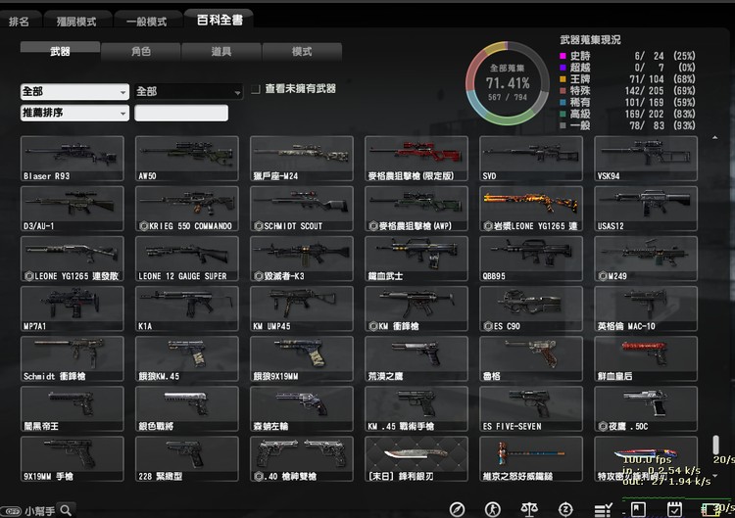Open the red 鮮血皇后 pistol card
The height and width of the screenshot is (518, 735).
[x=646, y=358]
